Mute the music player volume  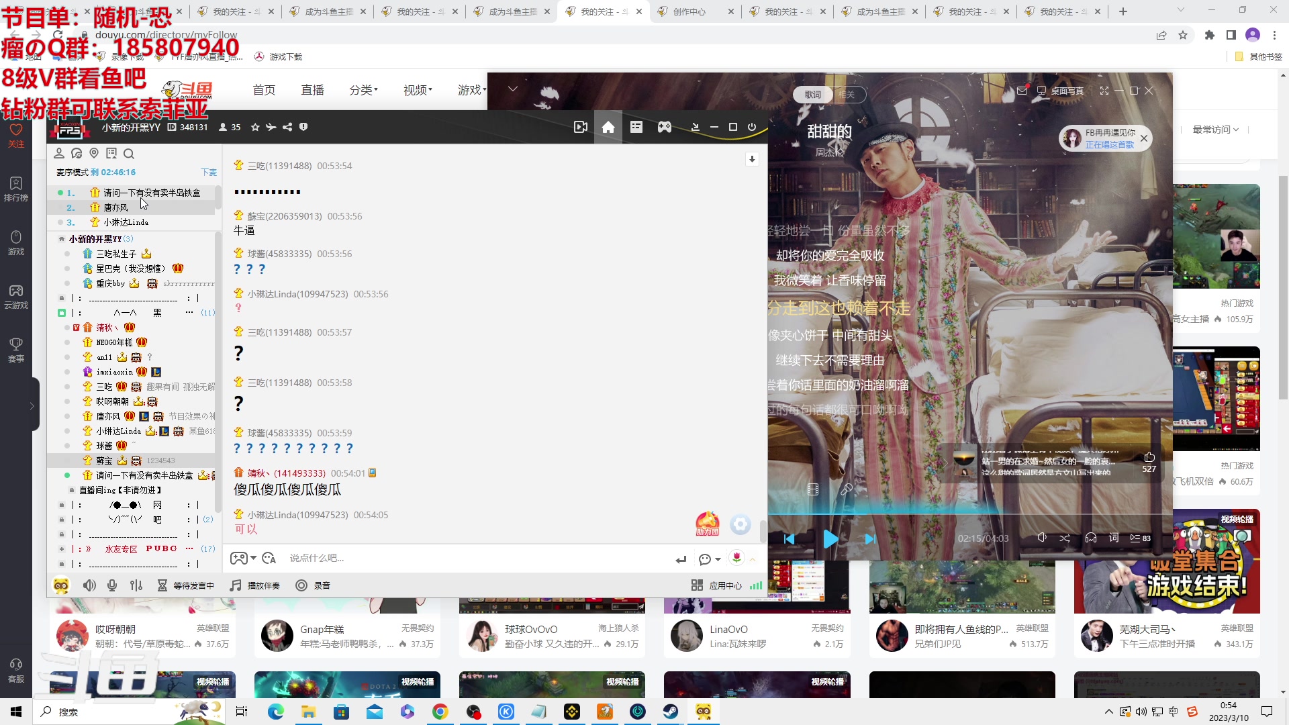(1041, 538)
